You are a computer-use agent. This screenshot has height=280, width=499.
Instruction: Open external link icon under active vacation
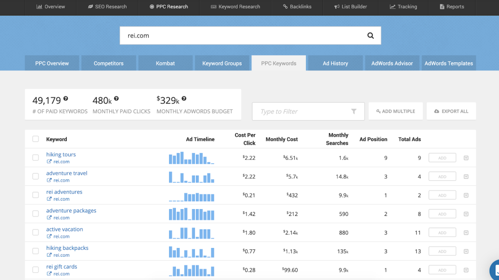[x=49, y=237]
